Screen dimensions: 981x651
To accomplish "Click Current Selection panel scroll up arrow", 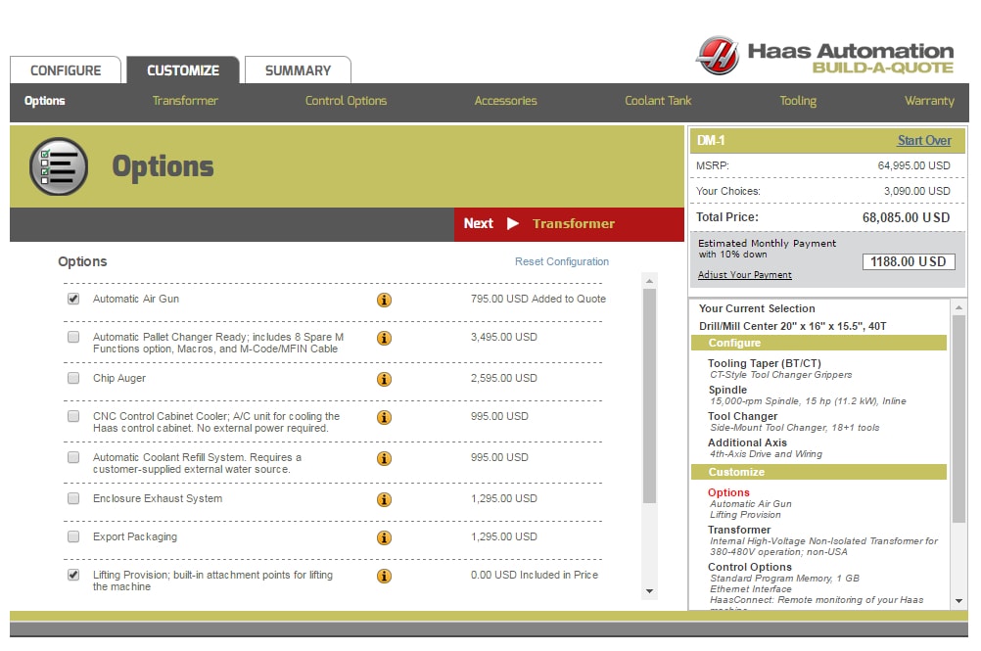I will (958, 307).
